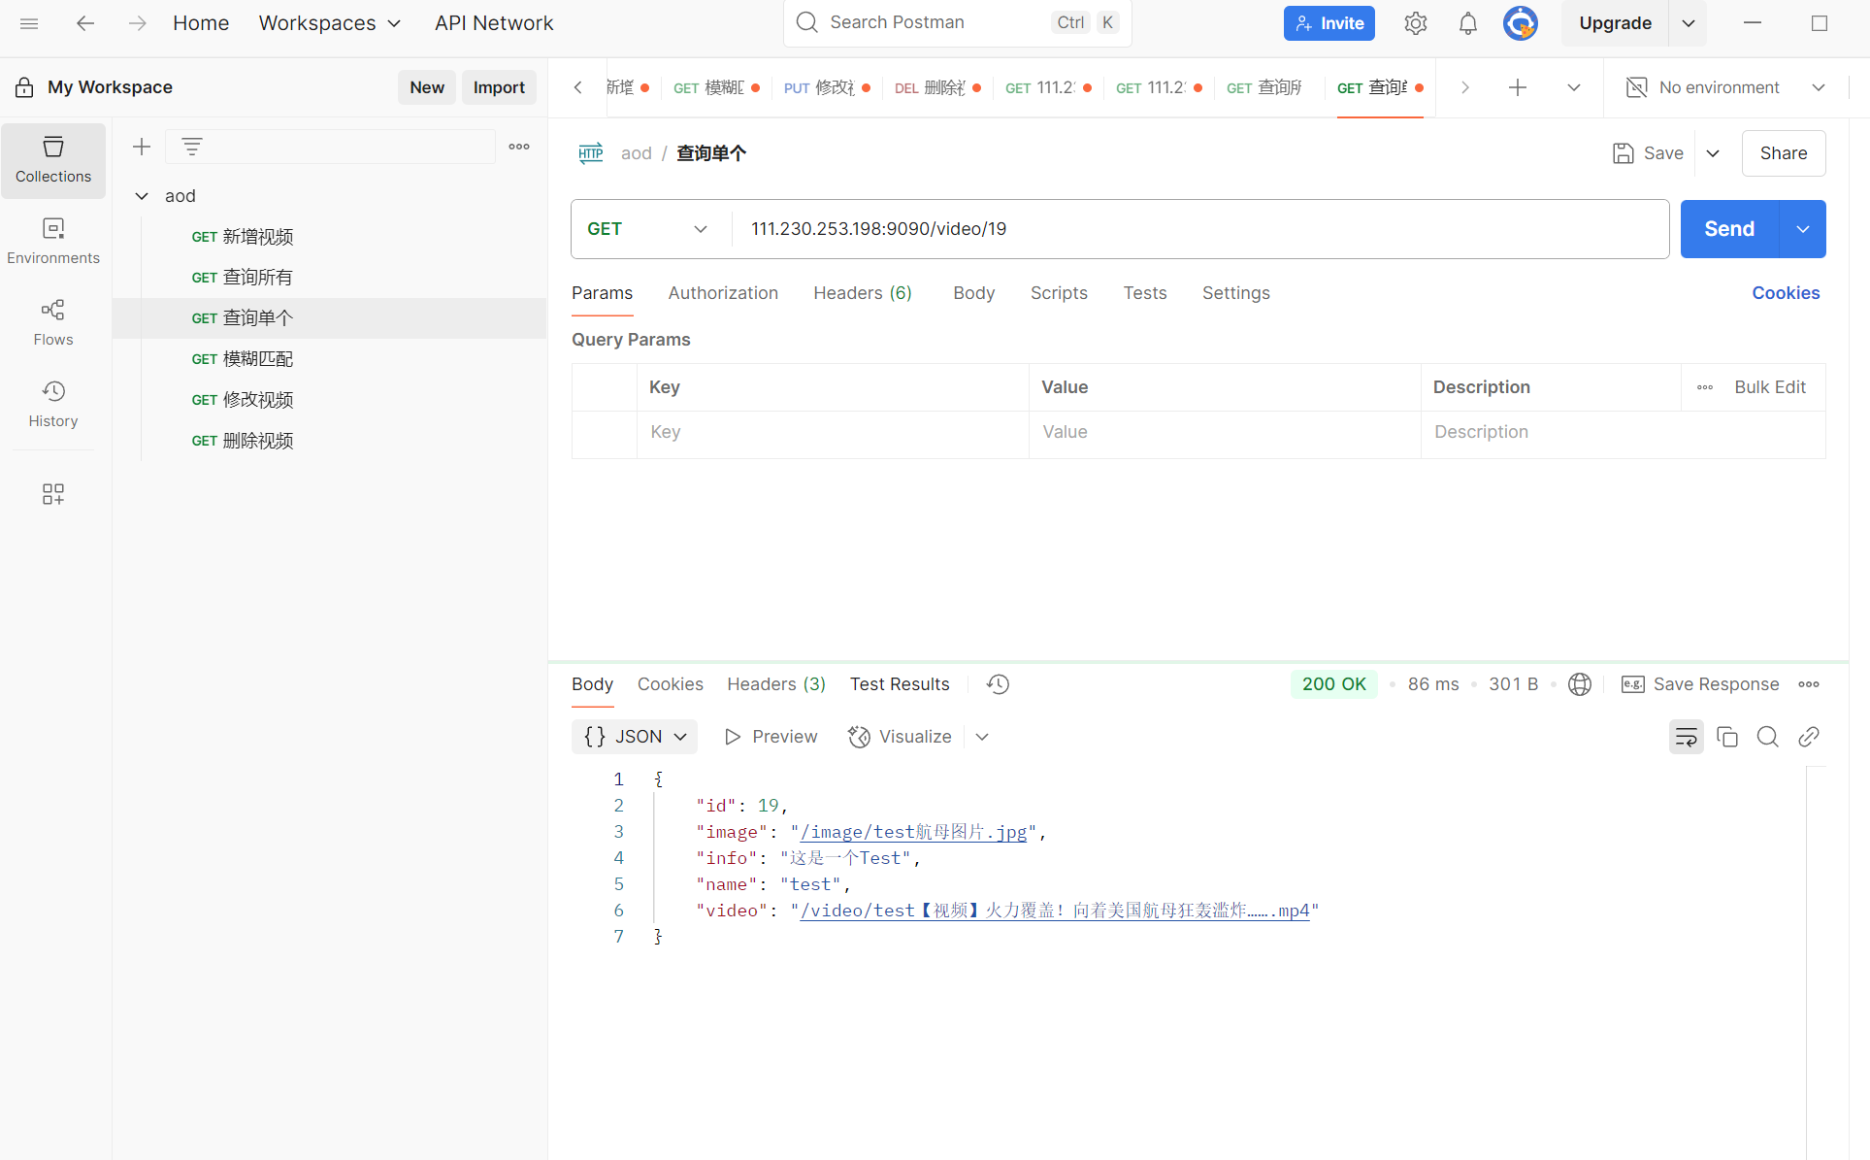Open the History sidebar panel
Viewport: 1870px width, 1160px height.
(x=53, y=404)
